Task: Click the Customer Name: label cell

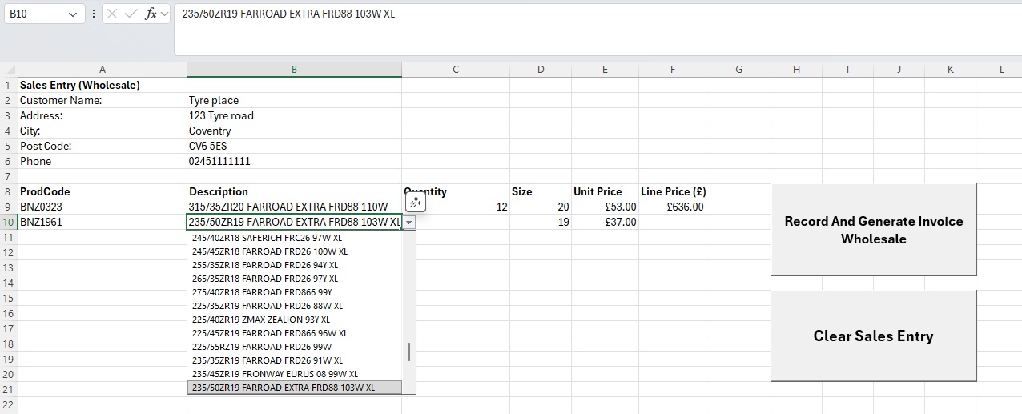Action: [102, 100]
